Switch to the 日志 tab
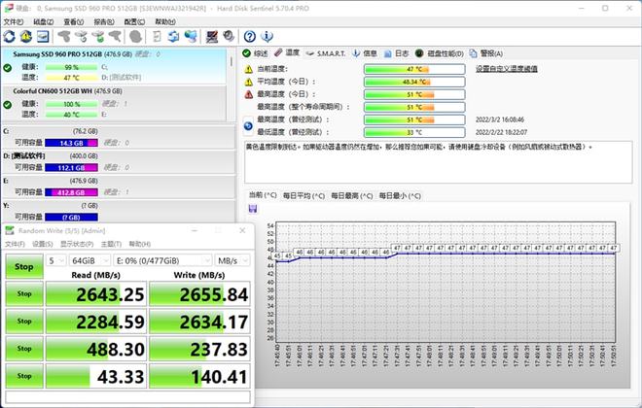 click(396, 53)
